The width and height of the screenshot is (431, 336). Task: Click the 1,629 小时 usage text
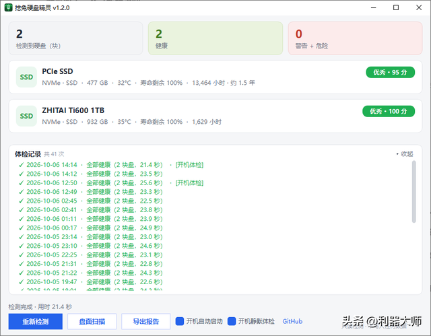coord(207,122)
